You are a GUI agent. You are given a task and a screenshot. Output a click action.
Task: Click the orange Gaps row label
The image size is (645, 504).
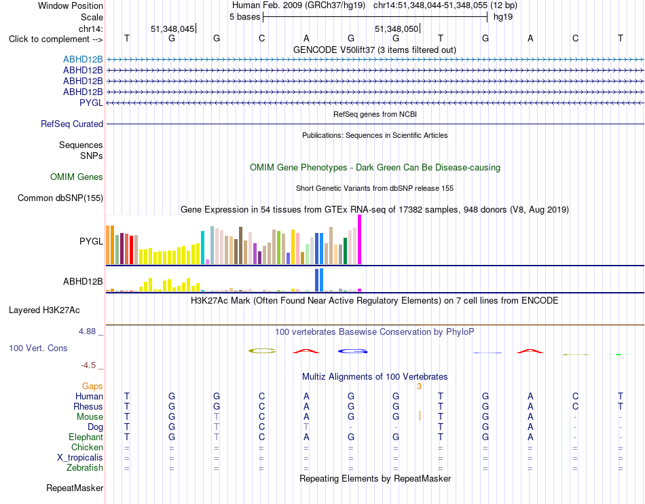(x=92, y=386)
